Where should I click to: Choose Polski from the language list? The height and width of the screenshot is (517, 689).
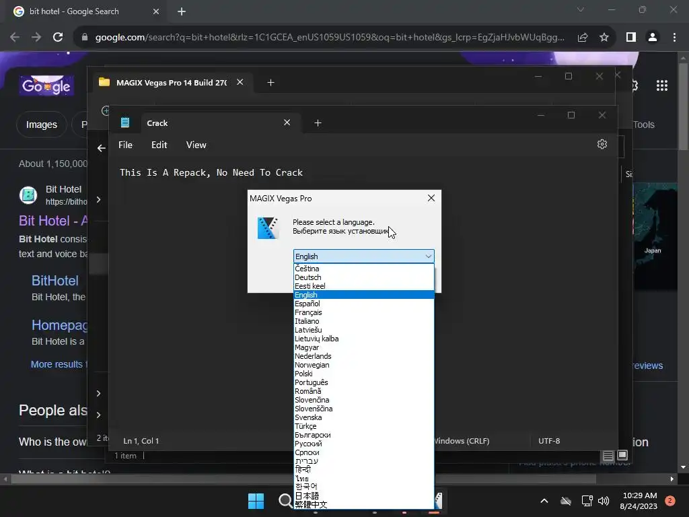coord(364,374)
